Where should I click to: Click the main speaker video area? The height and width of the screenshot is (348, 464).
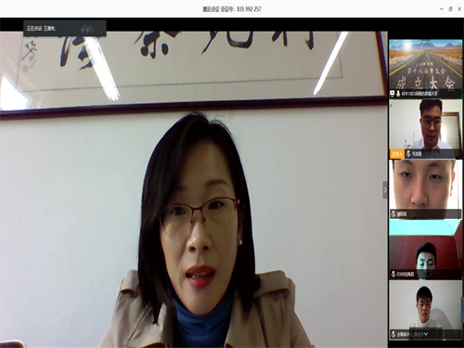coord(194,189)
